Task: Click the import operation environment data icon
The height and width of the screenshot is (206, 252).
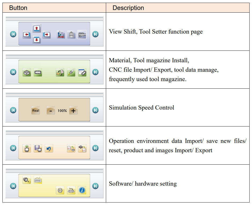Action: click(x=27, y=148)
